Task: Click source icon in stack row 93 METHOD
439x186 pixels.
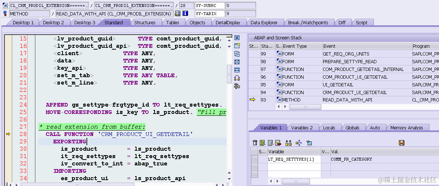Action: 279,100
